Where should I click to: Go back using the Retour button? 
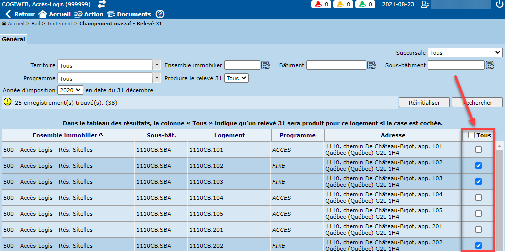(x=19, y=14)
